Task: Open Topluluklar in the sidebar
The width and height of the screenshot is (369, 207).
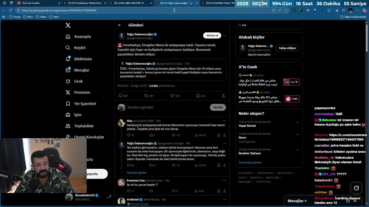Action: (80, 126)
